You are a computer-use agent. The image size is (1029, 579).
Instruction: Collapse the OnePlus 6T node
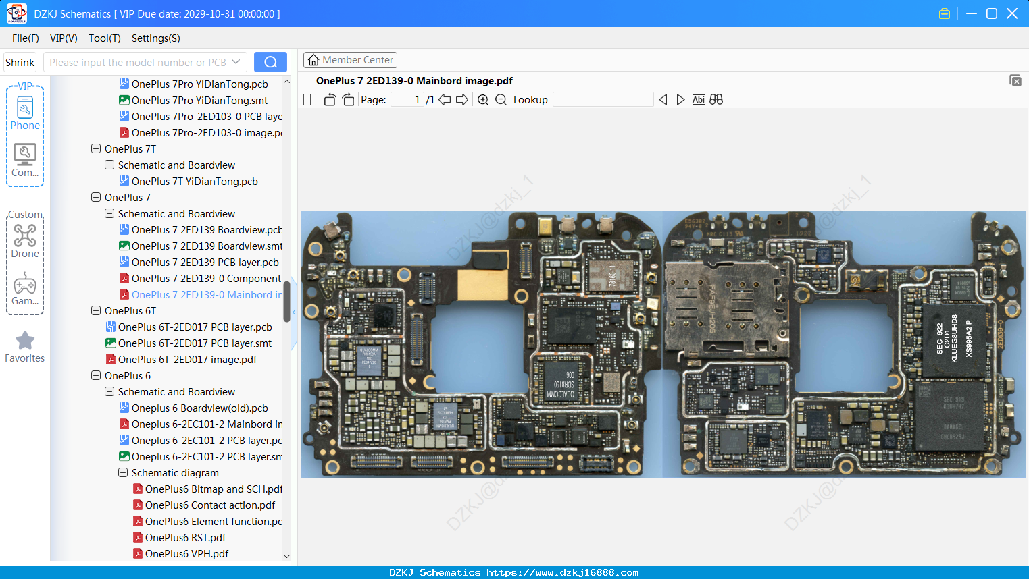tap(96, 310)
